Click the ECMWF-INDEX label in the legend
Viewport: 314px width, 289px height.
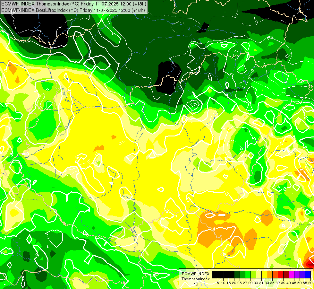(196, 274)
